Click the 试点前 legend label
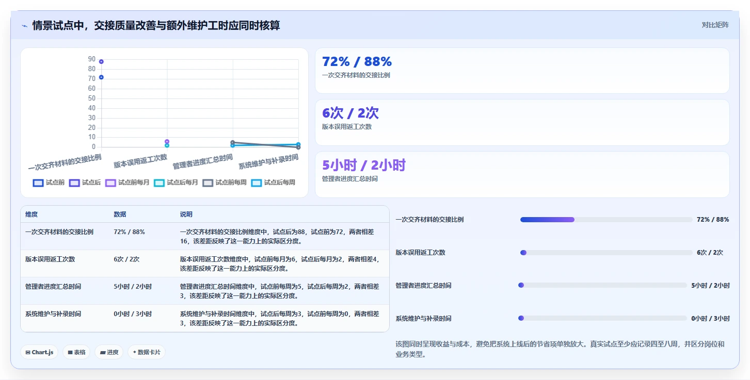Screen dimensions: 750x380 pyautogui.click(x=55, y=183)
